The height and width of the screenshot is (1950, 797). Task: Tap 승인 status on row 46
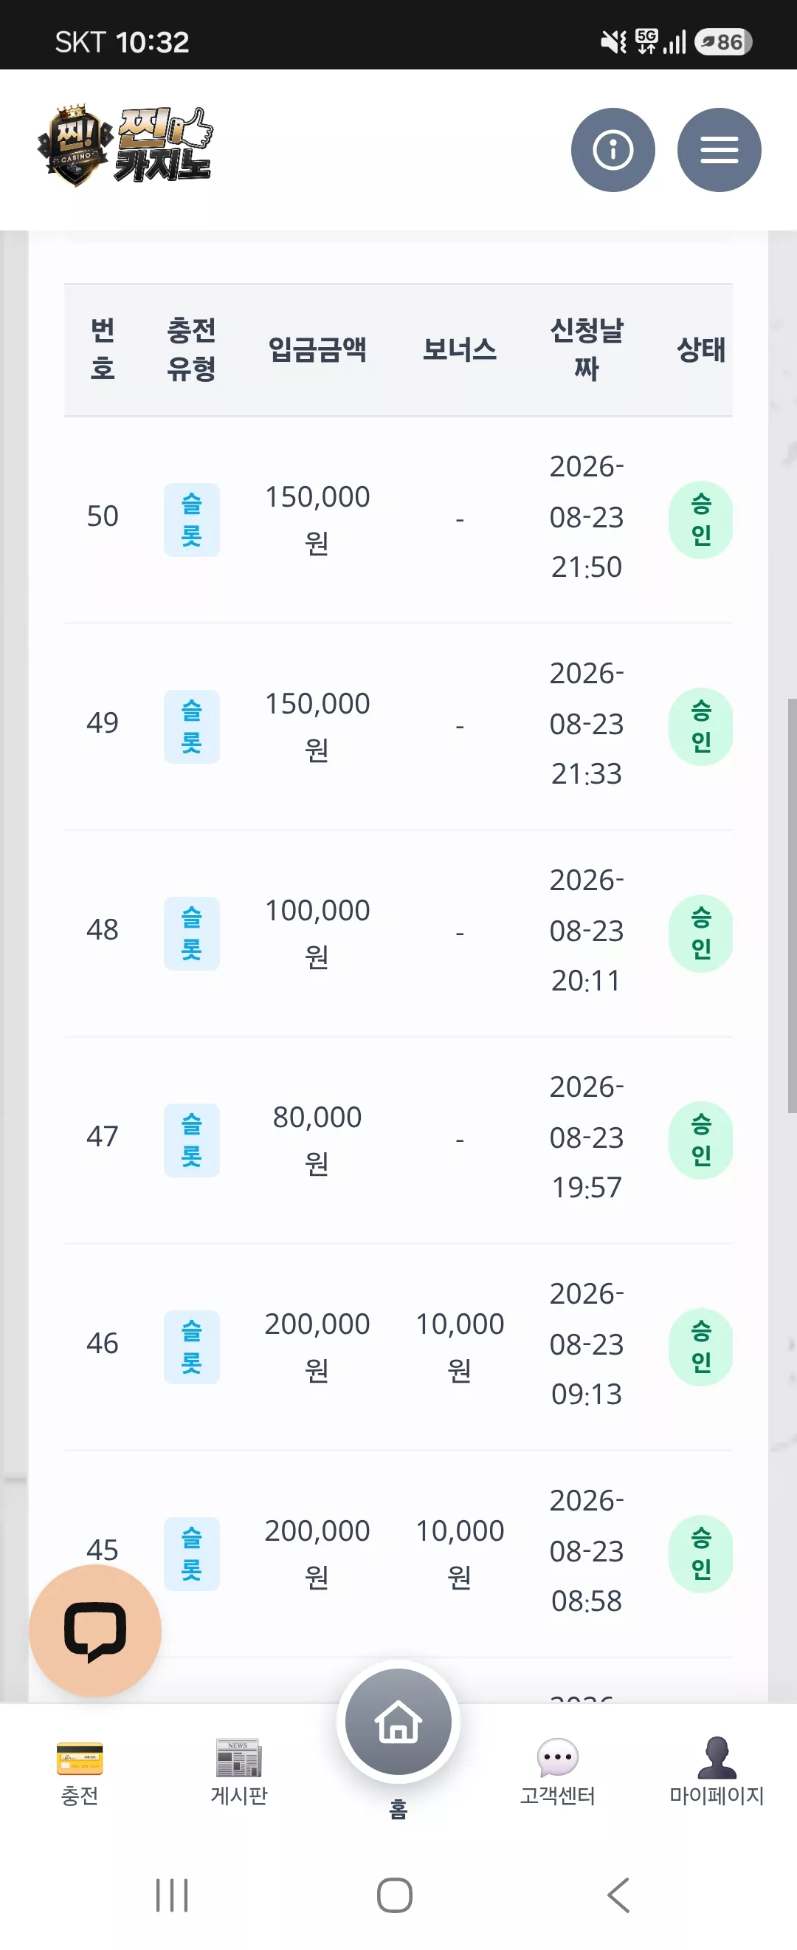pos(701,1347)
